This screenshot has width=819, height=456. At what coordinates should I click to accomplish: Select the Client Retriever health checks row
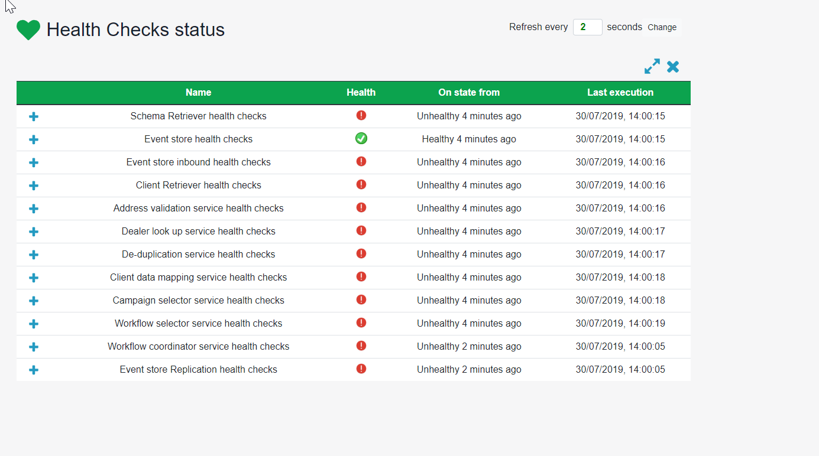click(x=198, y=185)
